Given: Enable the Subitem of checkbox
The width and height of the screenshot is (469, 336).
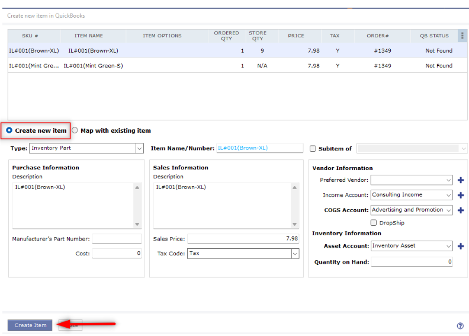Looking at the screenshot, I should (313, 148).
